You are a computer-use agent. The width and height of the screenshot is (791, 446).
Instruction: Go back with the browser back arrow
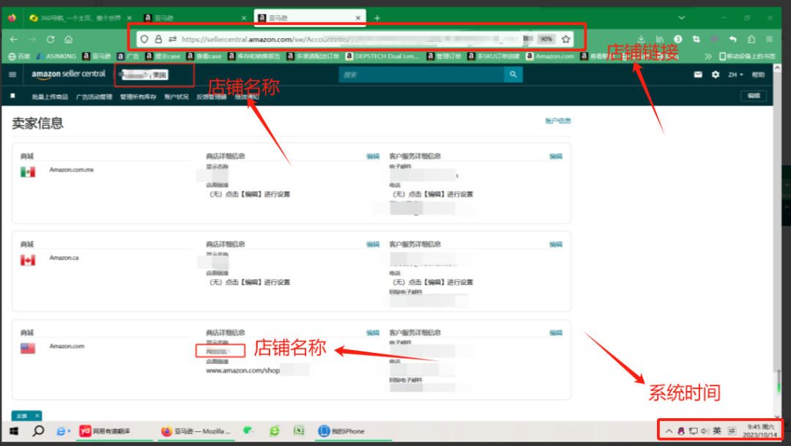(x=14, y=40)
